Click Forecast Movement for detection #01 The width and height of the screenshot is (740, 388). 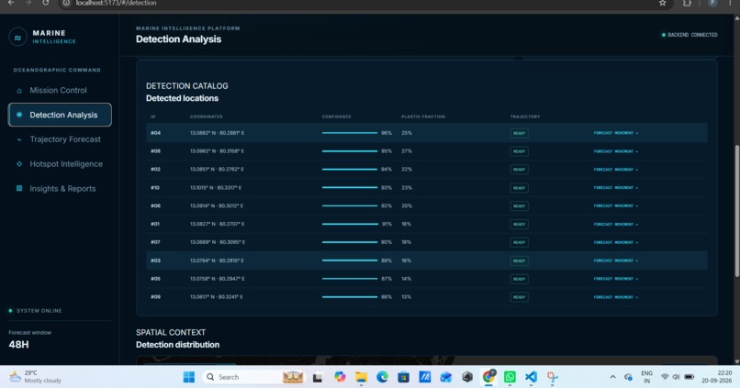[616, 224]
